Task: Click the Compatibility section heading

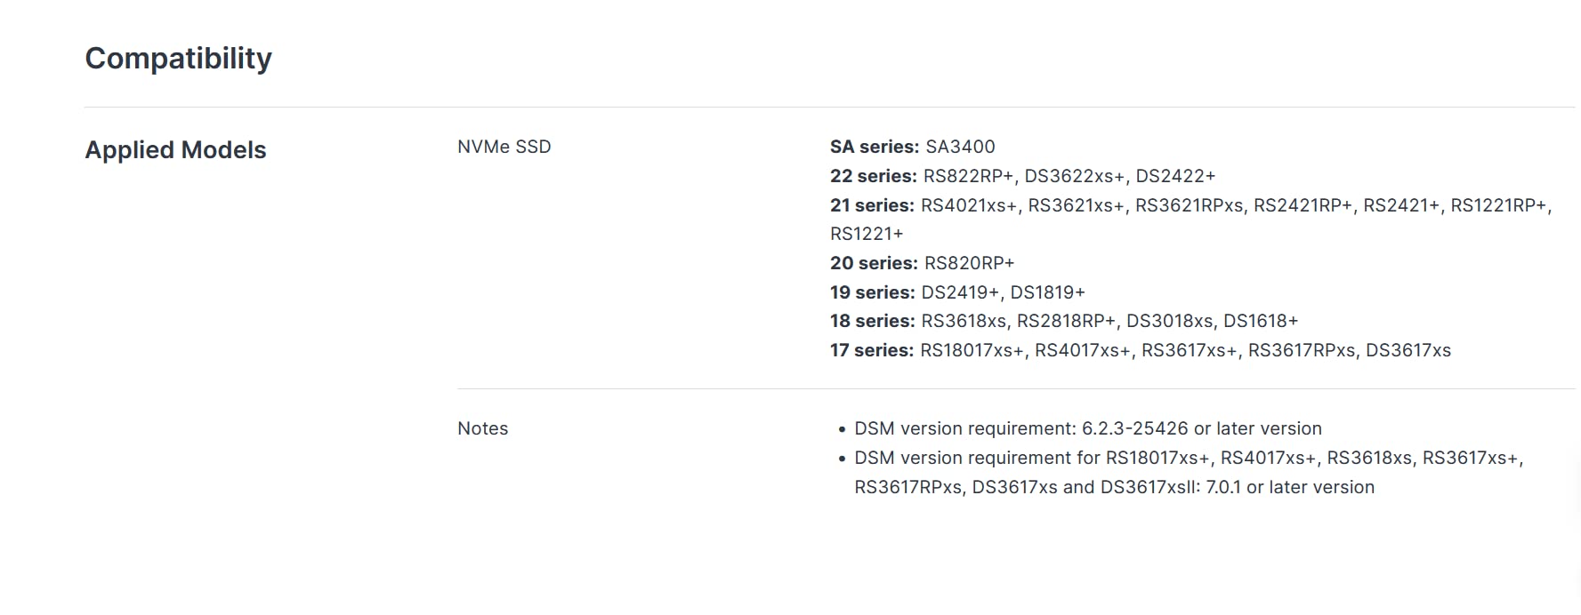Action: [178, 59]
